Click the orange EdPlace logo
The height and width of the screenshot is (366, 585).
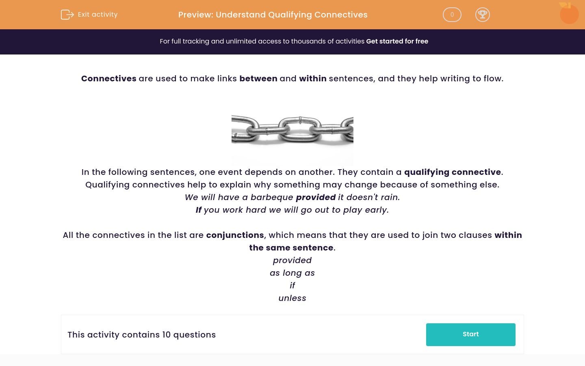tap(569, 13)
